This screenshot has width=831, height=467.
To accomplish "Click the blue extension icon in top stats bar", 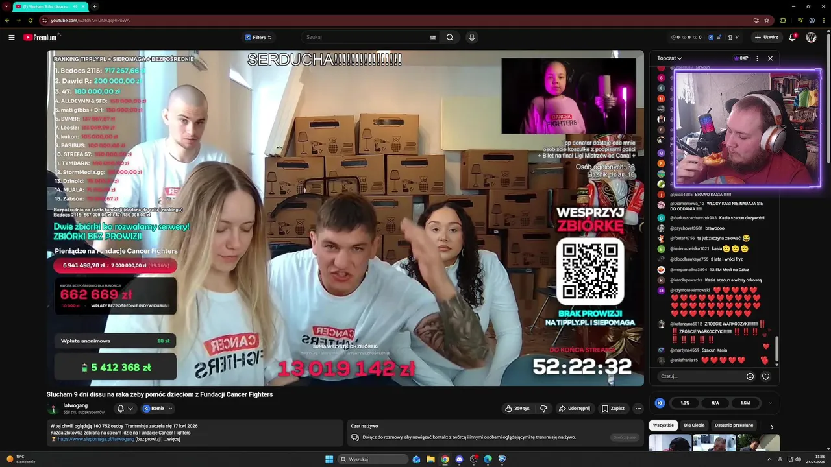I will [x=711, y=37].
